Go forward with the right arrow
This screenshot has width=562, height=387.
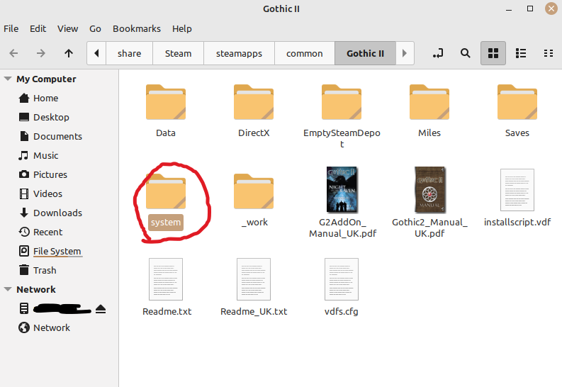coord(41,53)
